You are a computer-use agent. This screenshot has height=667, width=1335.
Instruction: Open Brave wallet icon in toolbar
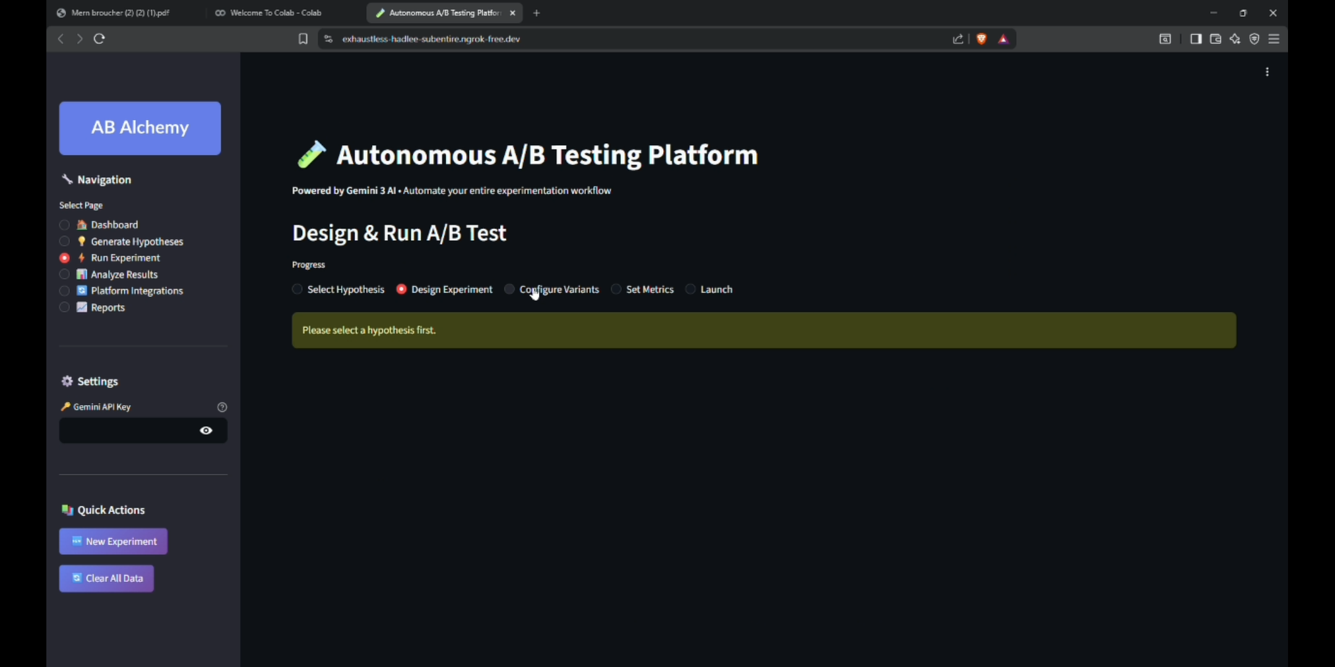[x=1215, y=39]
